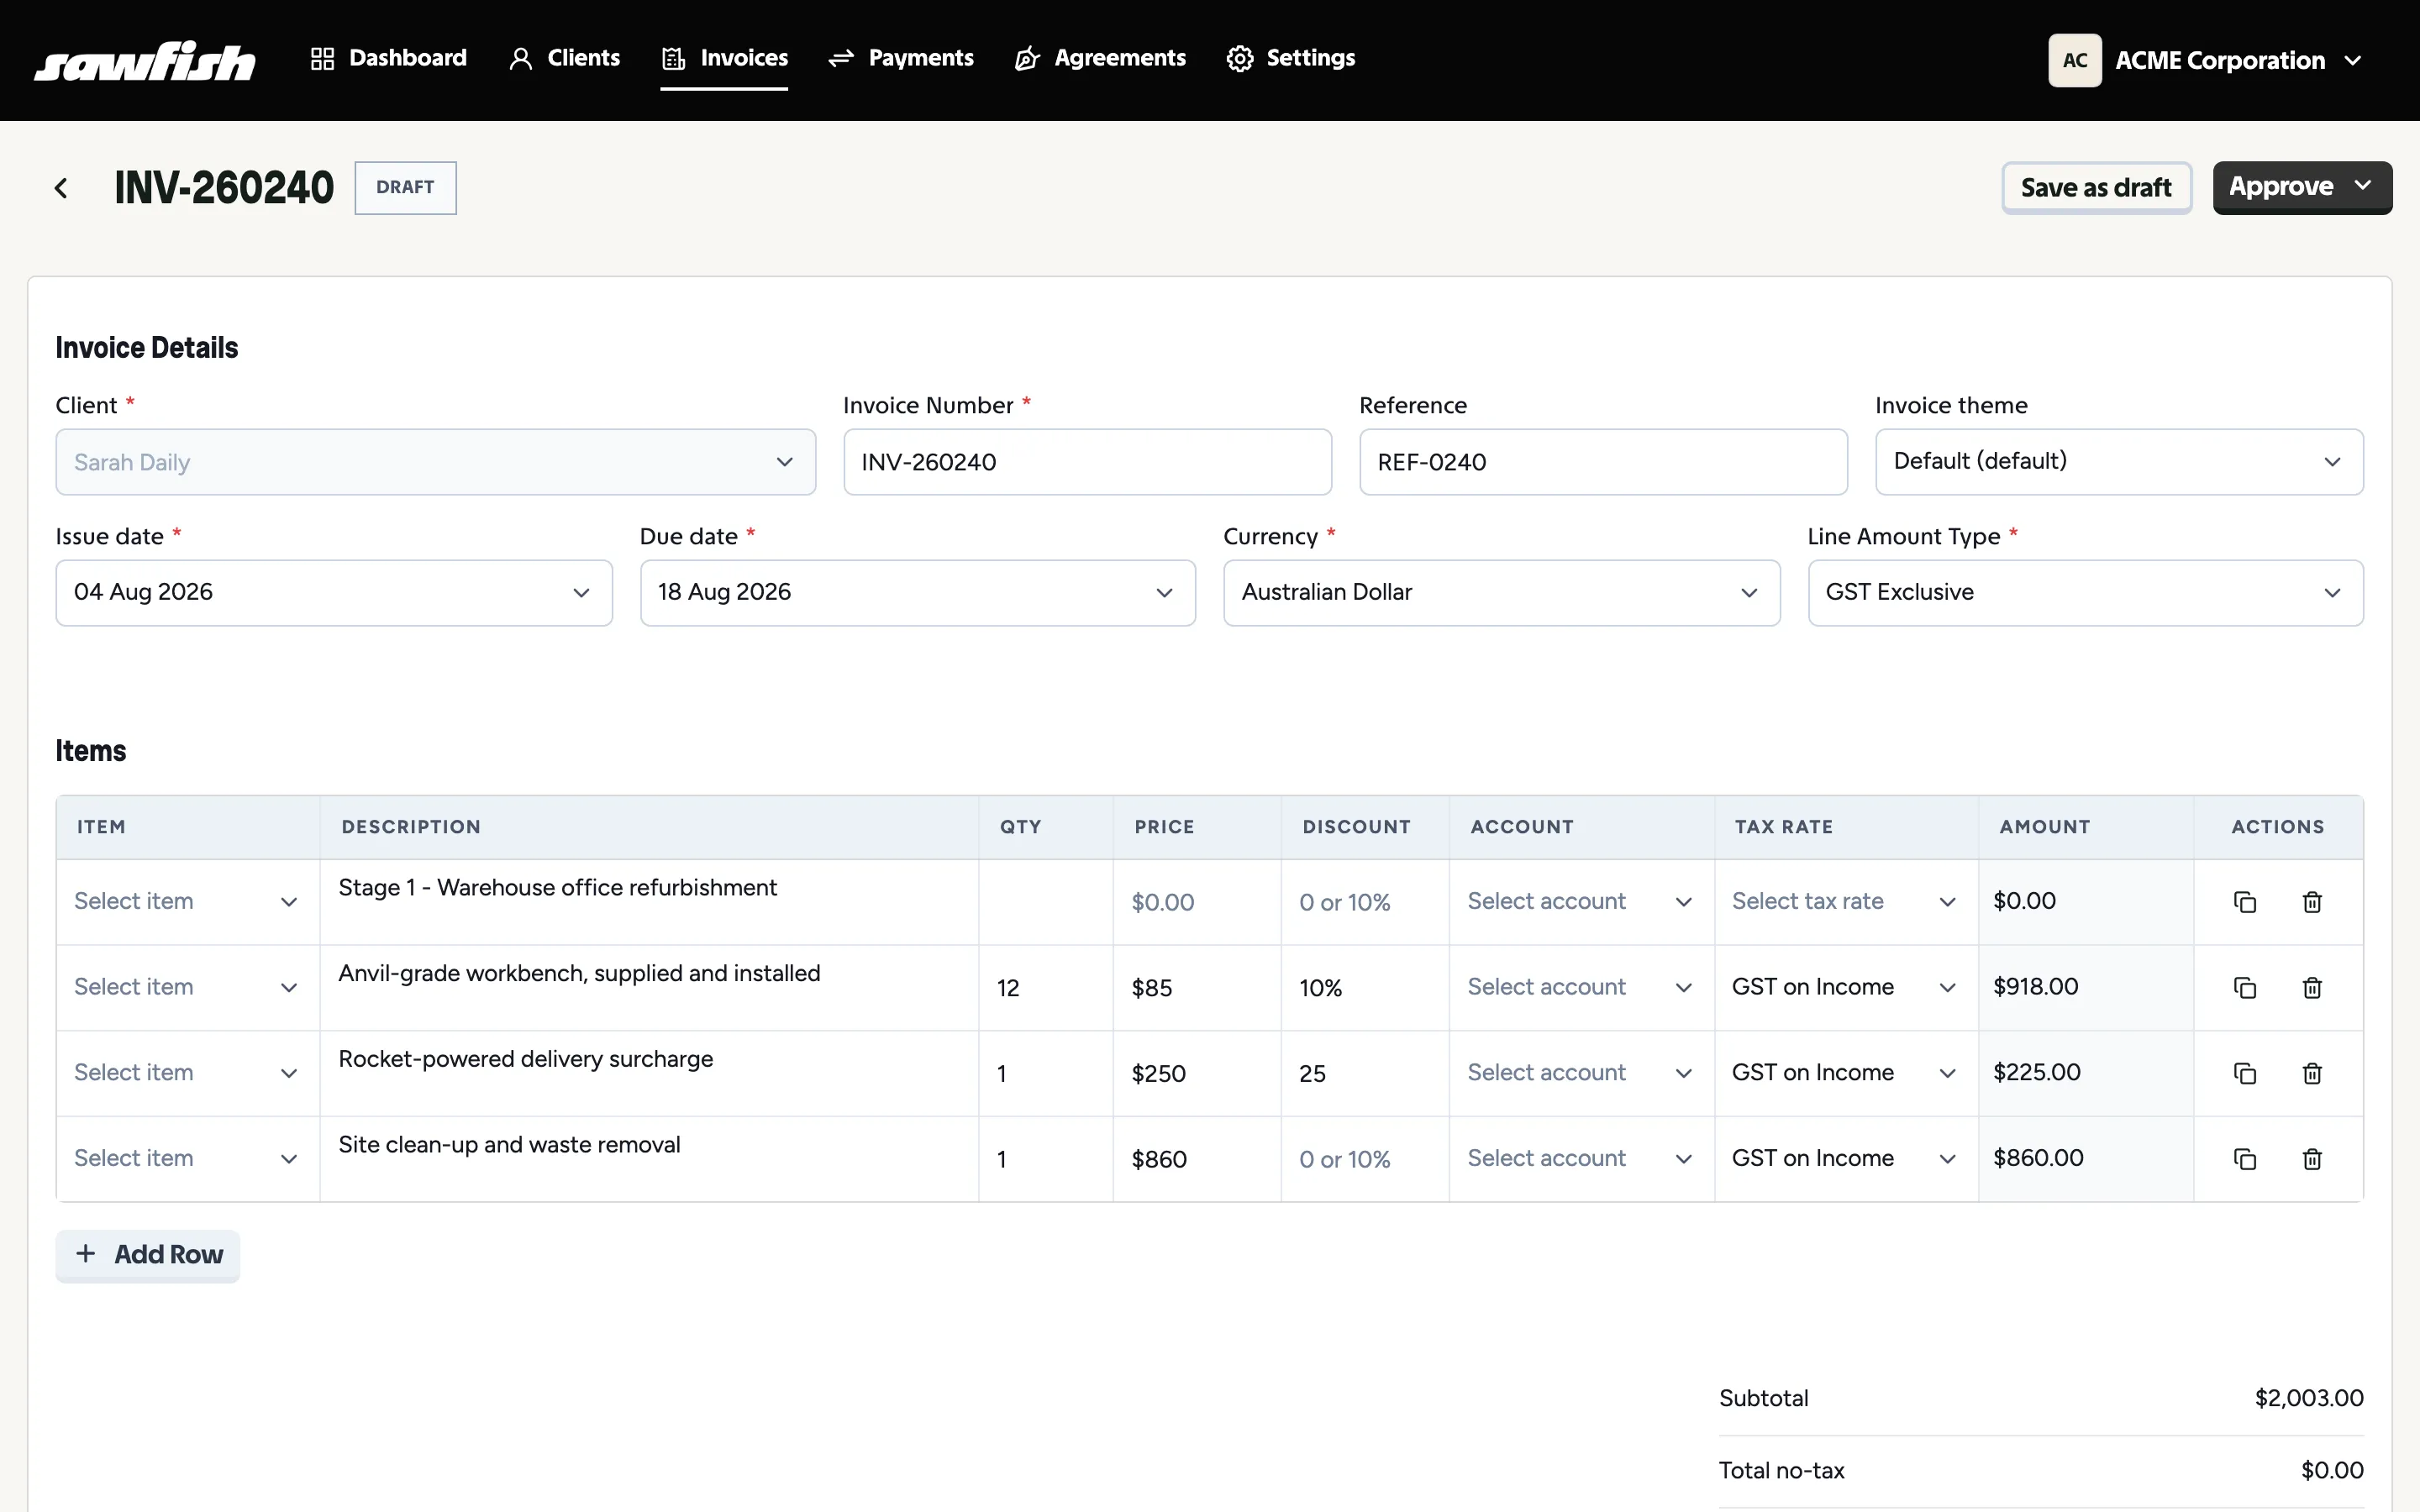Click the Subtotal value $2,003.00

[x=2308, y=1398]
